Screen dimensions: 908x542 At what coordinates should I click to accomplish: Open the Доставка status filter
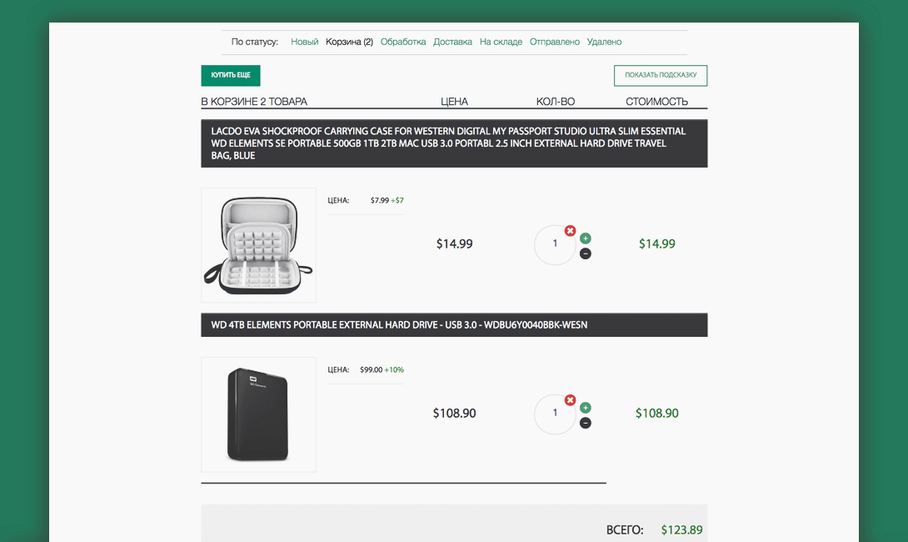pos(453,42)
